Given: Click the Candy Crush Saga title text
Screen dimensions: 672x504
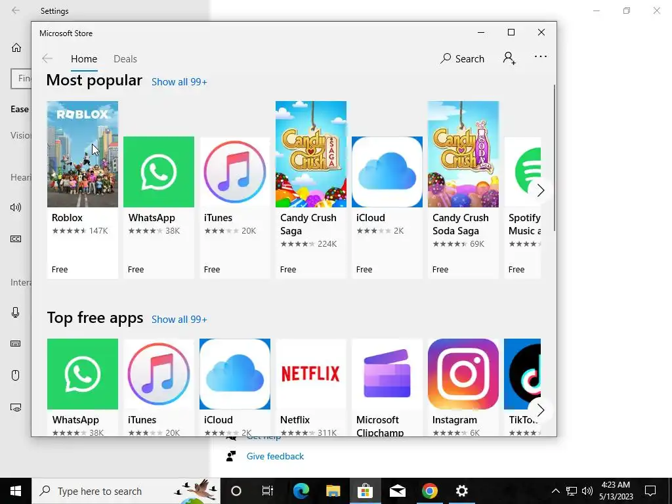Looking at the screenshot, I should (308, 224).
